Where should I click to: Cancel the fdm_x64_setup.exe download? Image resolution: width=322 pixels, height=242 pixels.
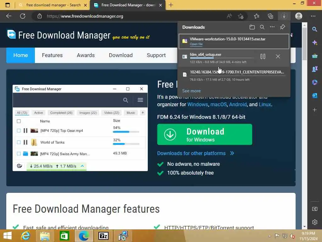(278, 56)
